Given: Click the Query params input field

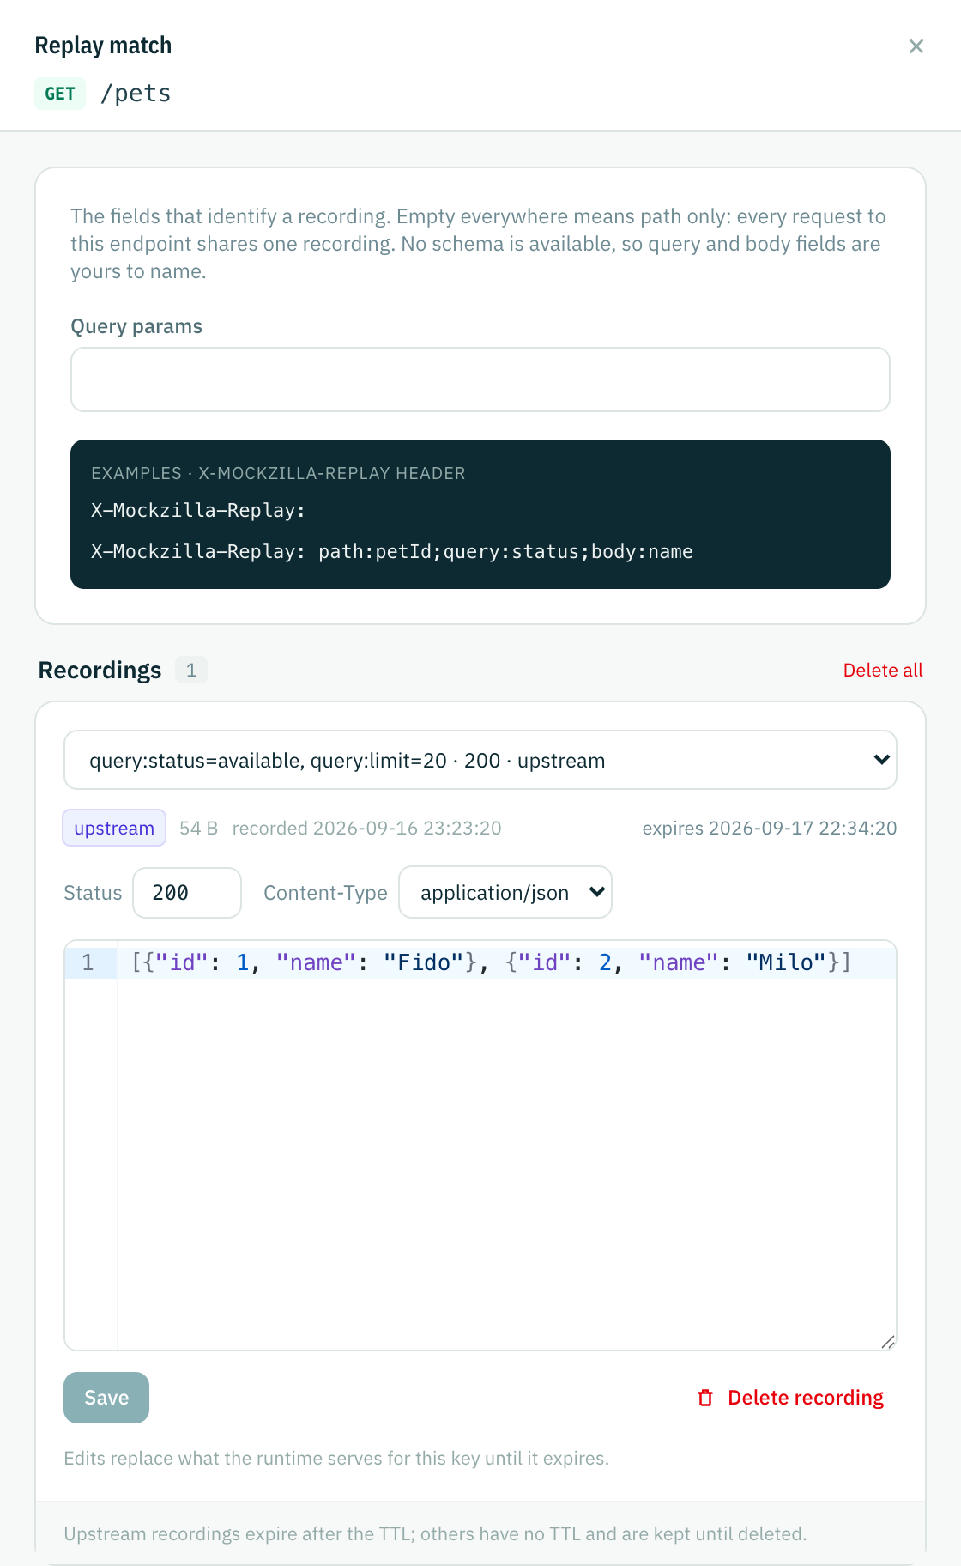Looking at the screenshot, I should (x=480, y=379).
